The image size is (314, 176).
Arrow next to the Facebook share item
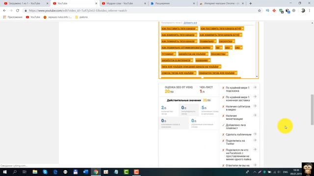pyautogui.click(x=255, y=150)
